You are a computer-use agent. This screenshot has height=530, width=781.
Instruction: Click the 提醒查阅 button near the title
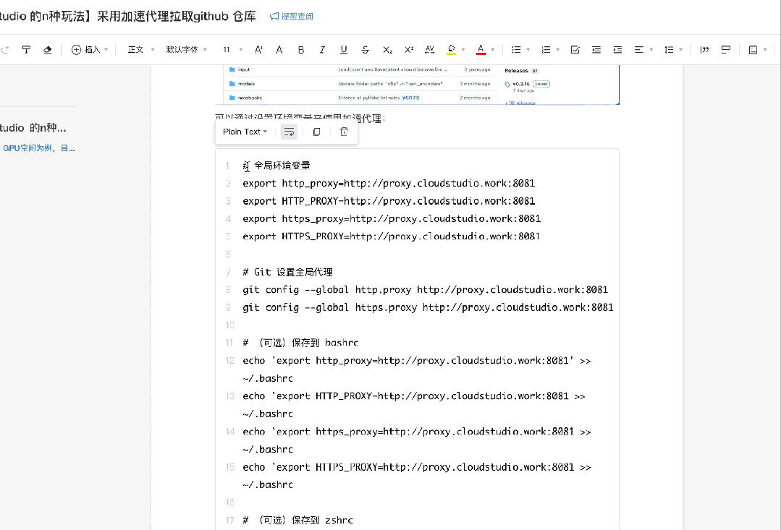pos(291,17)
